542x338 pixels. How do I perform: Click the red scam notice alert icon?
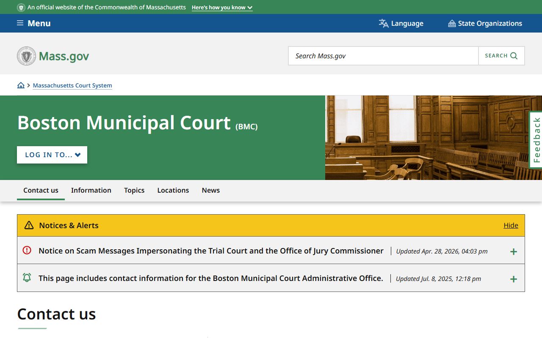click(x=27, y=250)
